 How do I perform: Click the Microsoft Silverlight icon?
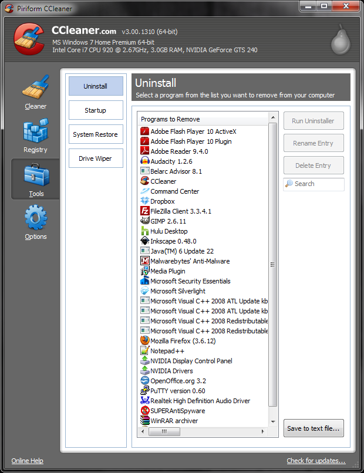tap(145, 290)
